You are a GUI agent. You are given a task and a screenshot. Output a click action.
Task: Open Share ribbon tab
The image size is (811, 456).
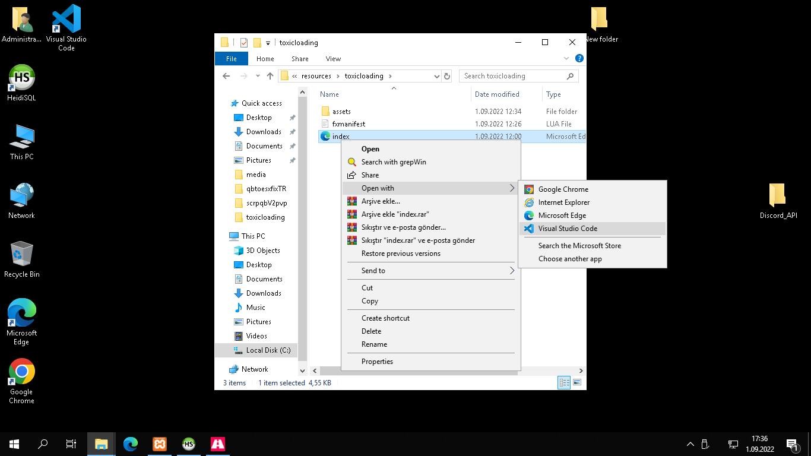(x=300, y=59)
